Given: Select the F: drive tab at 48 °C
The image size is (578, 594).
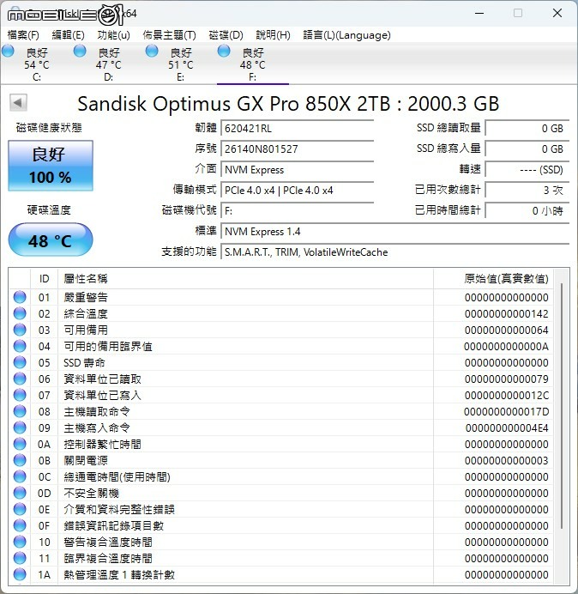Looking at the screenshot, I should 252,64.
